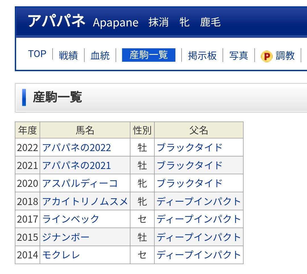The image size is (307, 274).
Task: Open the horse アスパルディーコ
Action: 80,183
